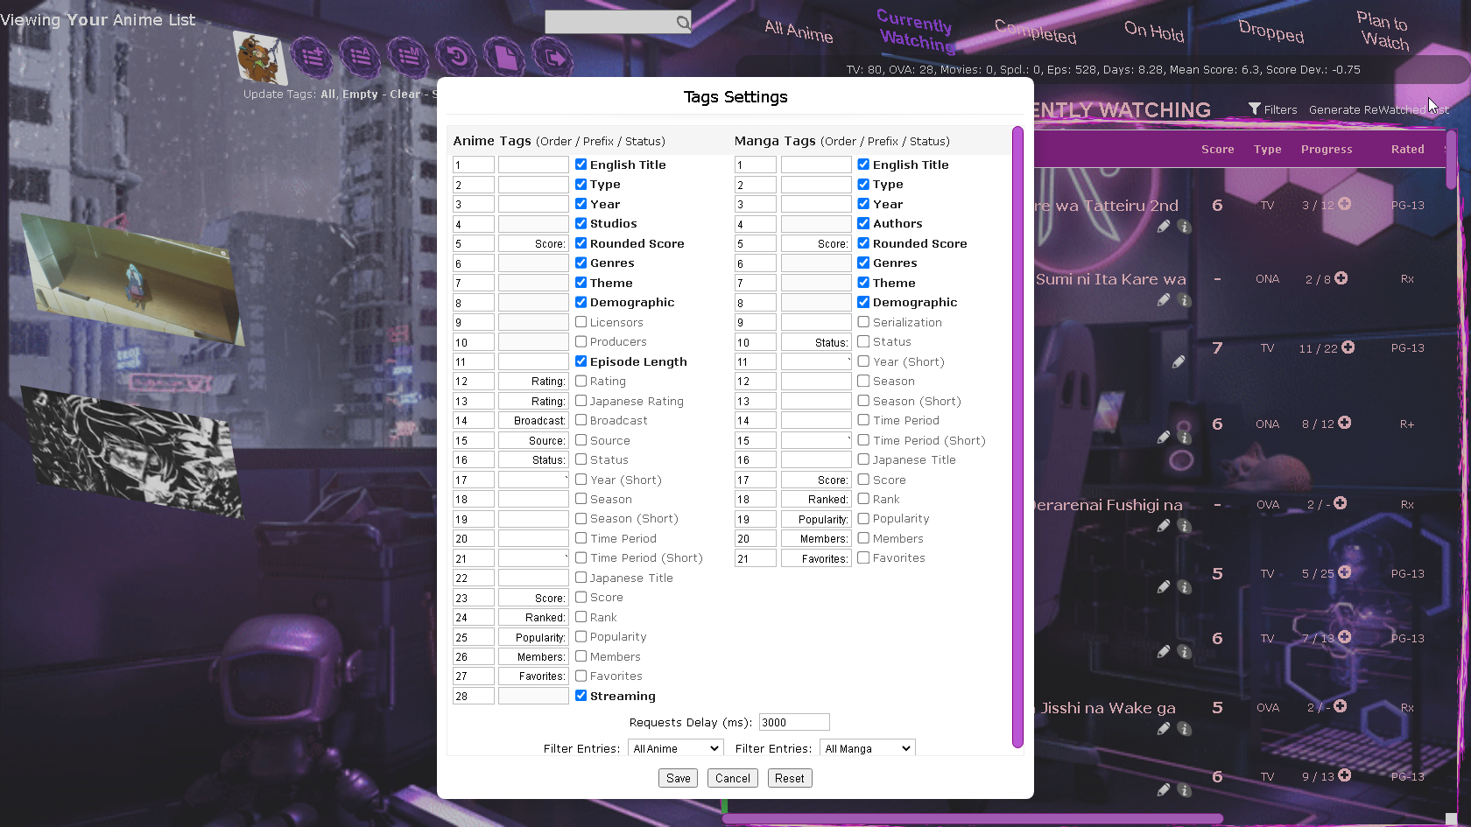Uncheck manga Authors tag checkbox
The width and height of the screenshot is (1471, 827).
[864, 223]
